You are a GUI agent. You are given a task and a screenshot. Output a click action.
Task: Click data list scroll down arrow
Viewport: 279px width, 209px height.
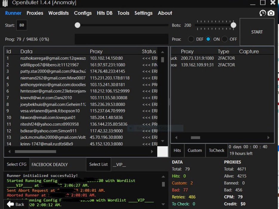point(162,141)
